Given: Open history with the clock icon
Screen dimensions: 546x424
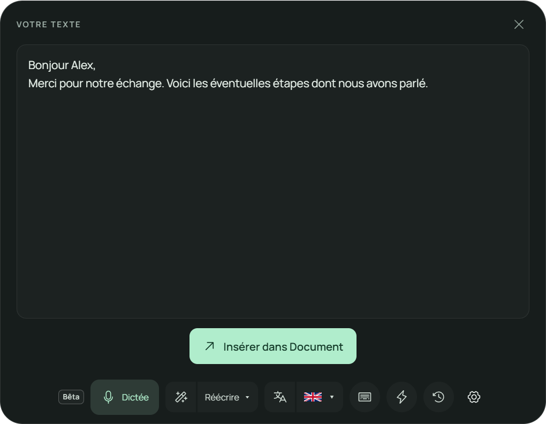Looking at the screenshot, I should (x=438, y=397).
